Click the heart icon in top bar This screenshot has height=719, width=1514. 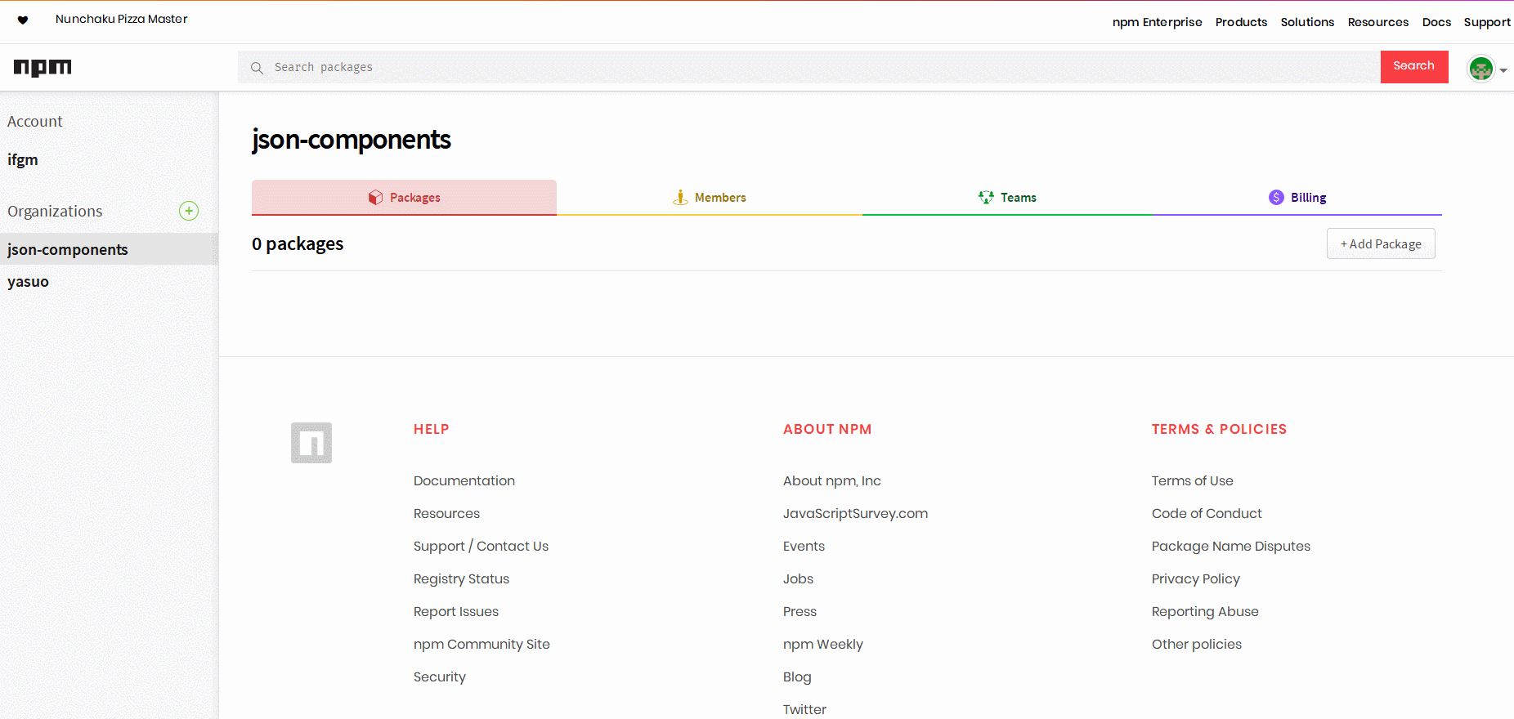23,20
